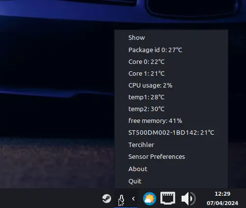
Task: Expand hidden system tray icons arrow
Action: [133, 199]
